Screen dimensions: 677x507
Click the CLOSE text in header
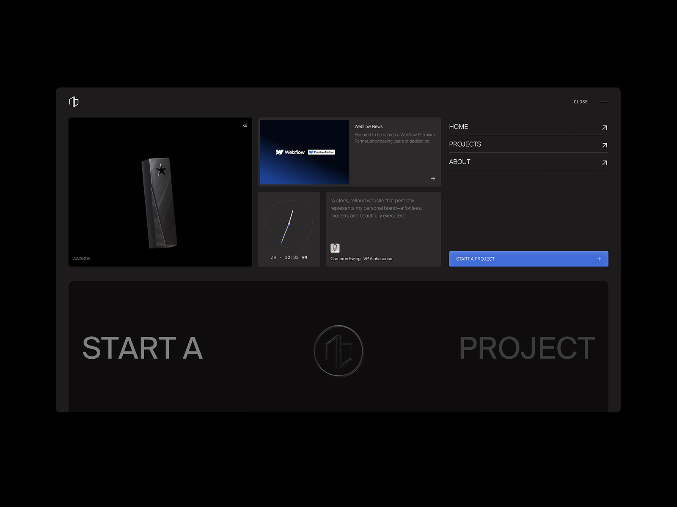point(581,102)
